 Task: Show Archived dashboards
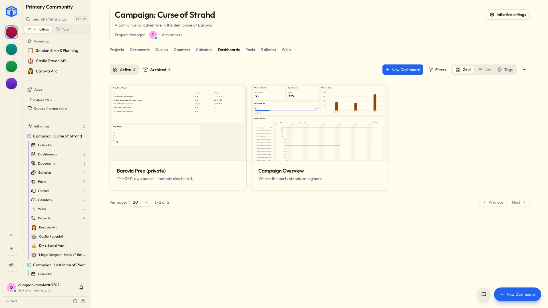pos(157,70)
